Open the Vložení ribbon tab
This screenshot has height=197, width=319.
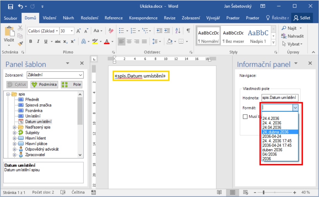coord(50,18)
